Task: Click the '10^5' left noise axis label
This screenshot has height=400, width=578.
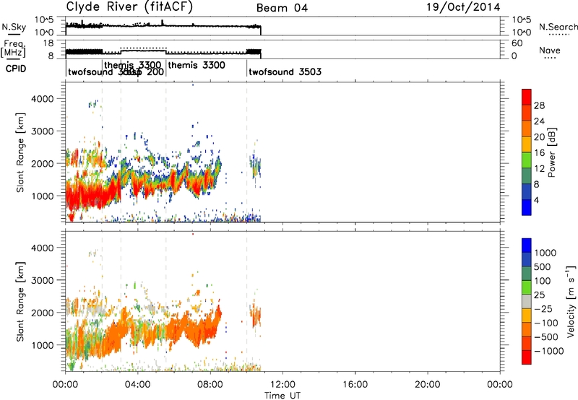Action: tap(44, 20)
